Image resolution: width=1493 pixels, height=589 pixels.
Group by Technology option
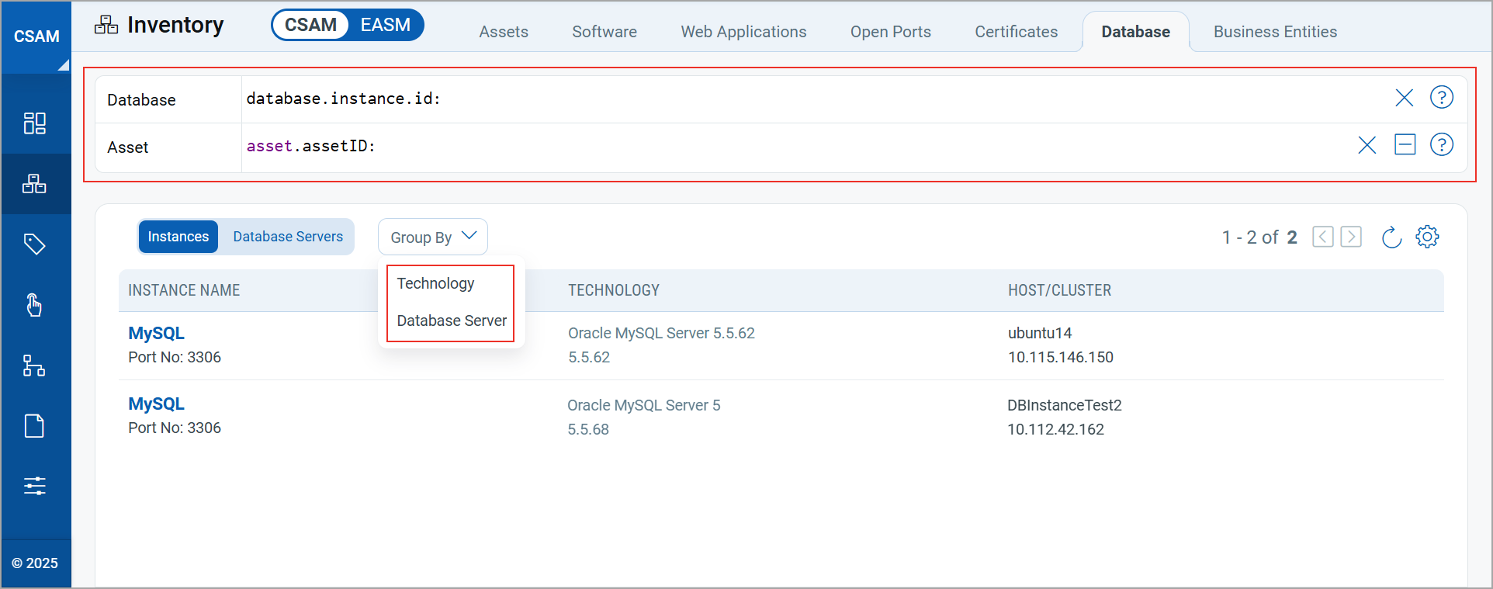pos(435,283)
